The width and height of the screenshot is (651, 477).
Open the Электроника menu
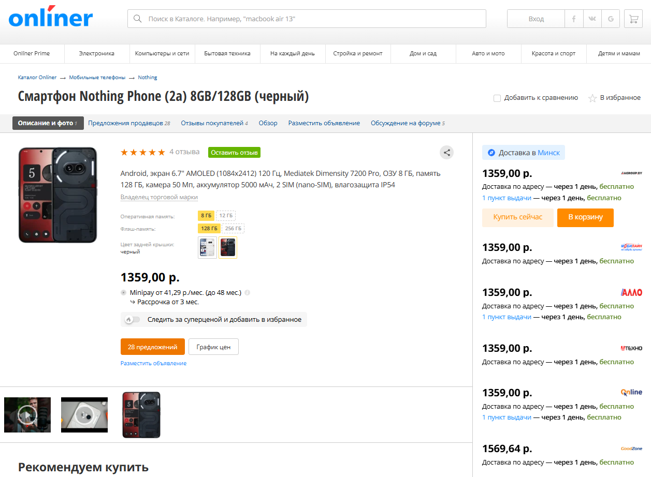click(x=97, y=53)
